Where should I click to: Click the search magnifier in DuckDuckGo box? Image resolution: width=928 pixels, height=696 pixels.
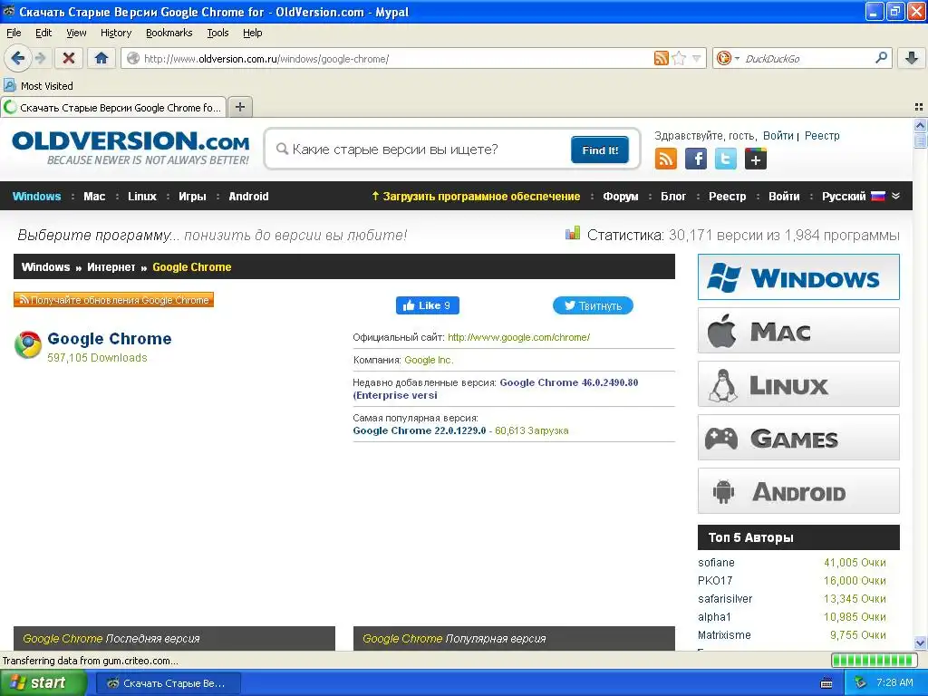(881, 57)
